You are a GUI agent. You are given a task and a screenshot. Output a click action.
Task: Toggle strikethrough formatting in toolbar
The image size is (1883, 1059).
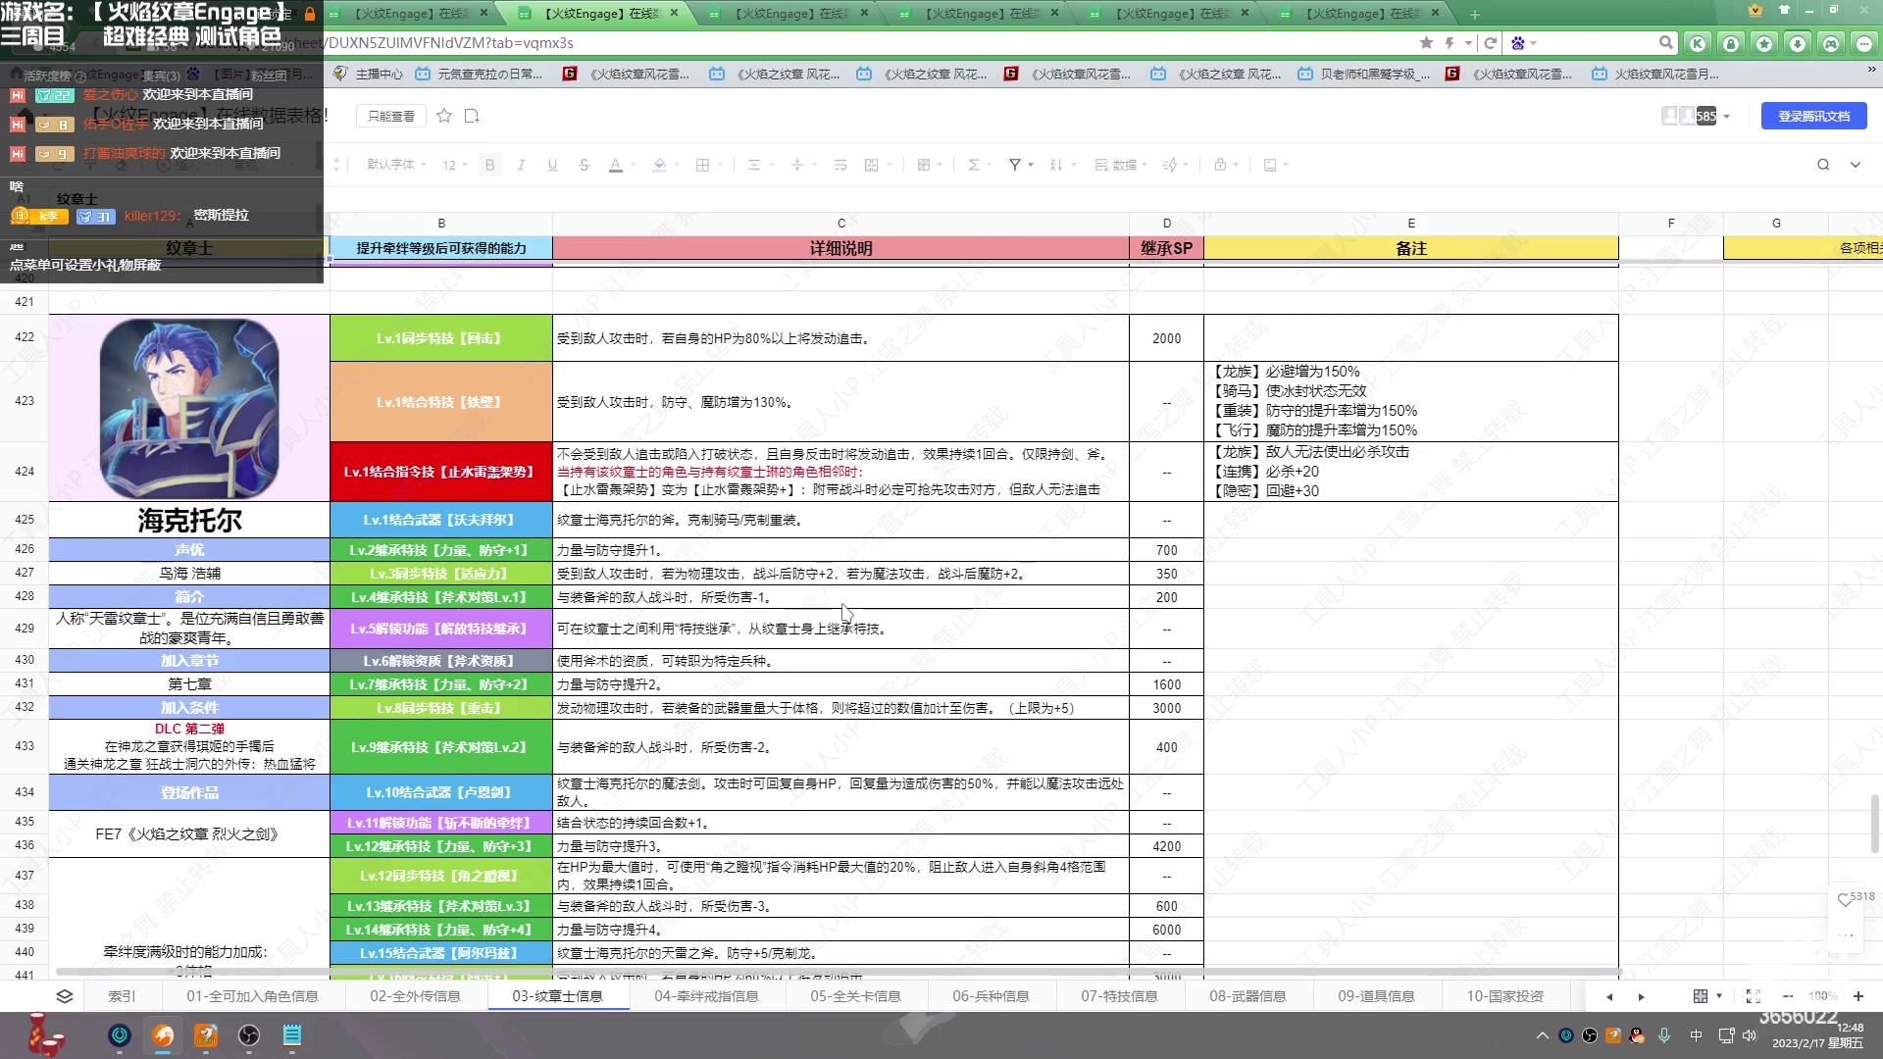pyautogui.click(x=585, y=165)
